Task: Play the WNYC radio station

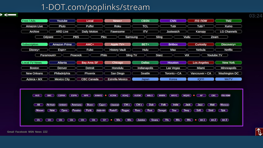Action: [x=174, y=95]
